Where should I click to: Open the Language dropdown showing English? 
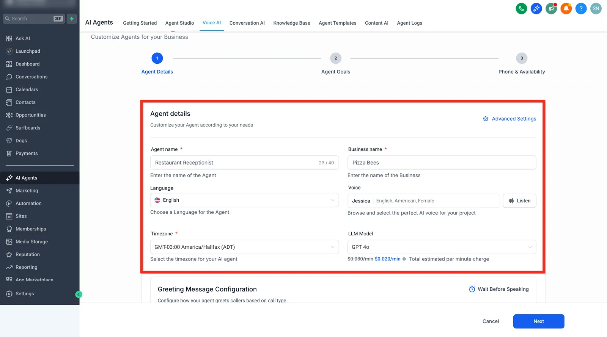(x=244, y=200)
